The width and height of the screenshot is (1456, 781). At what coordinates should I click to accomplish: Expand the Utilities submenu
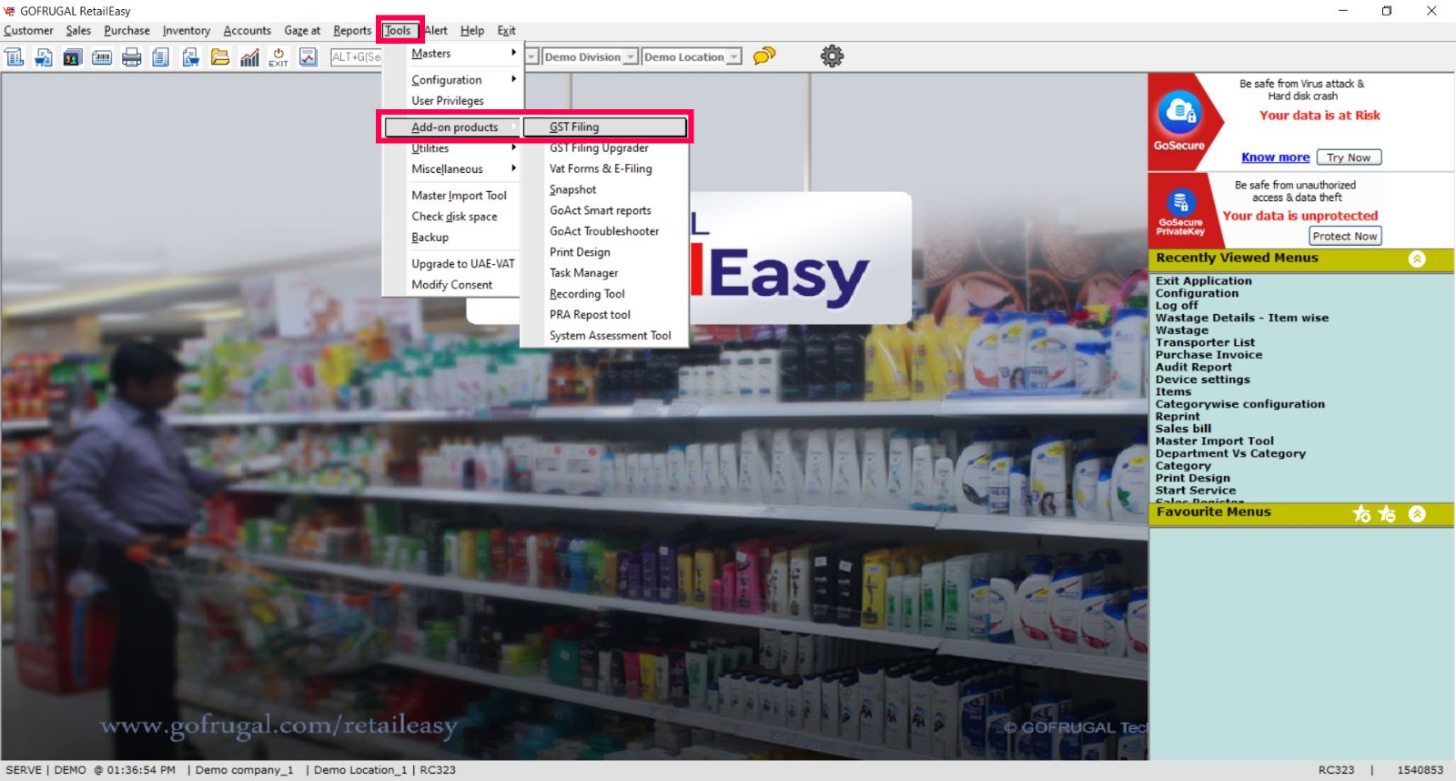451,148
